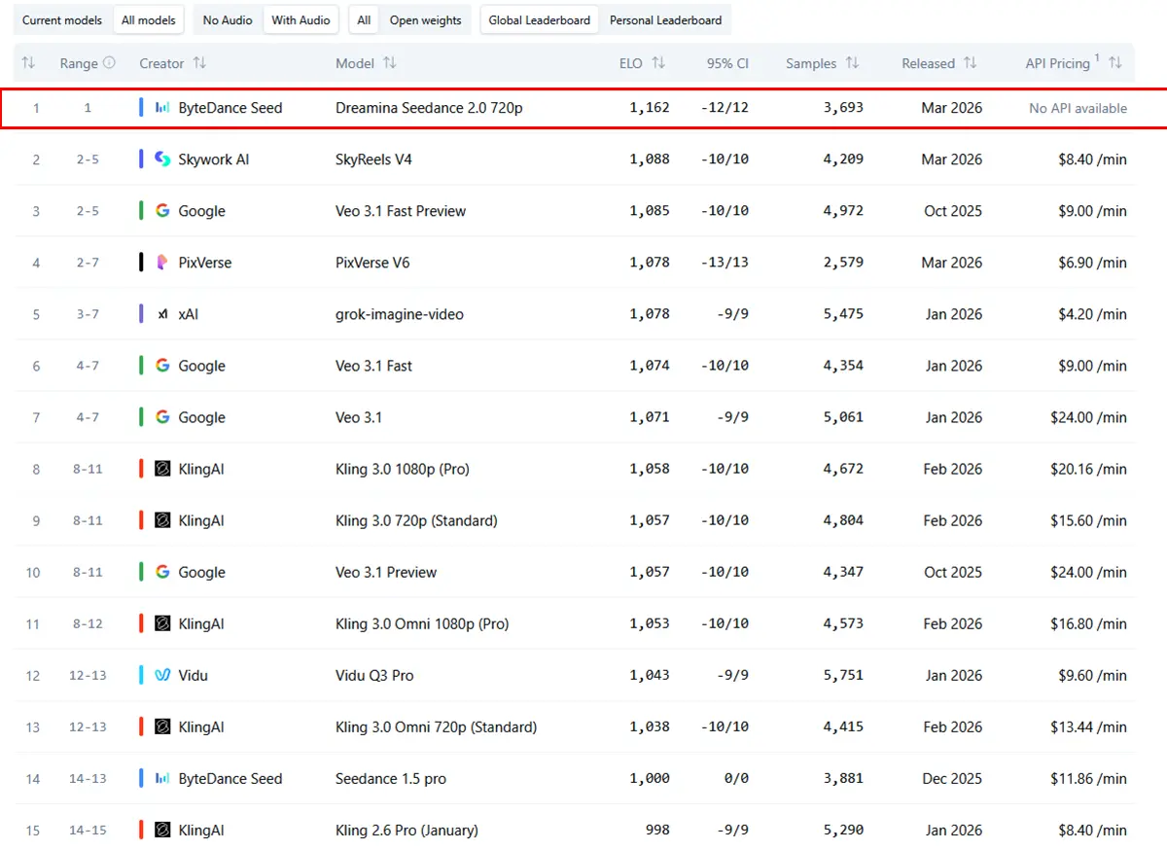Sort by Released date arrows
Image resolution: width=1167 pixels, height=850 pixels.
pyautogui.click(x=970, y=63)
